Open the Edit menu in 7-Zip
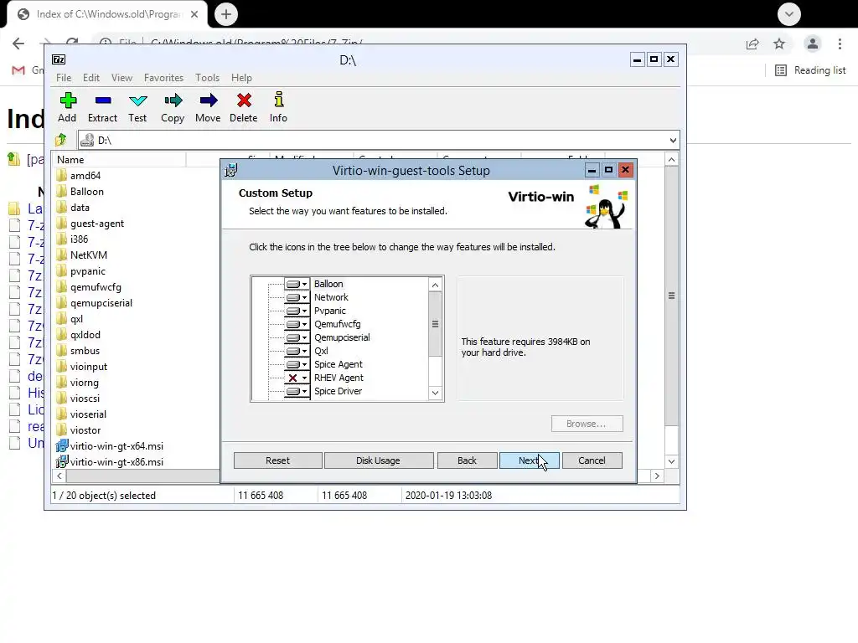Image resolution: width=858 pixels, height=643 pixels. (90, 78)
